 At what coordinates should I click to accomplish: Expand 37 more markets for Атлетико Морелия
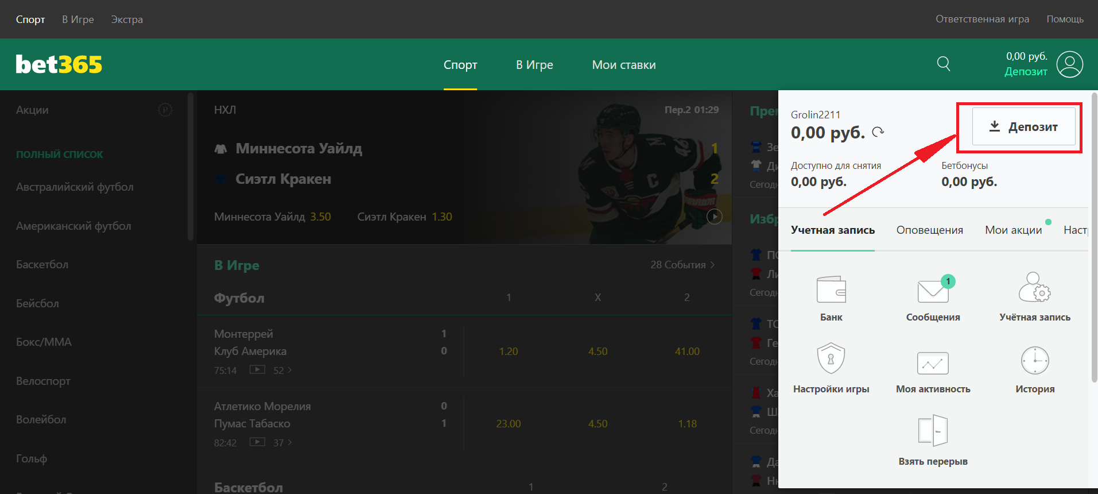282,442
